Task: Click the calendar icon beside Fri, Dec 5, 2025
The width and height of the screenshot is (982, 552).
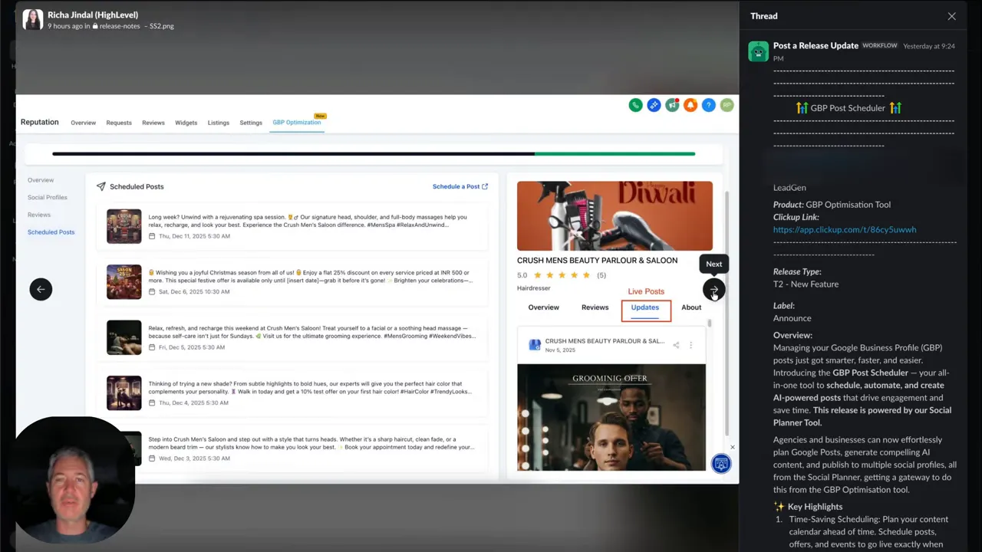Action: (152, 347)
